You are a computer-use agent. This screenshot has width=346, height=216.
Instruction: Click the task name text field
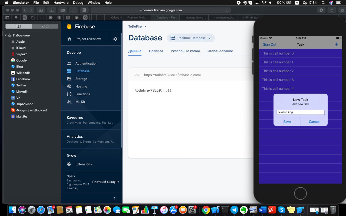pos(301,112)
